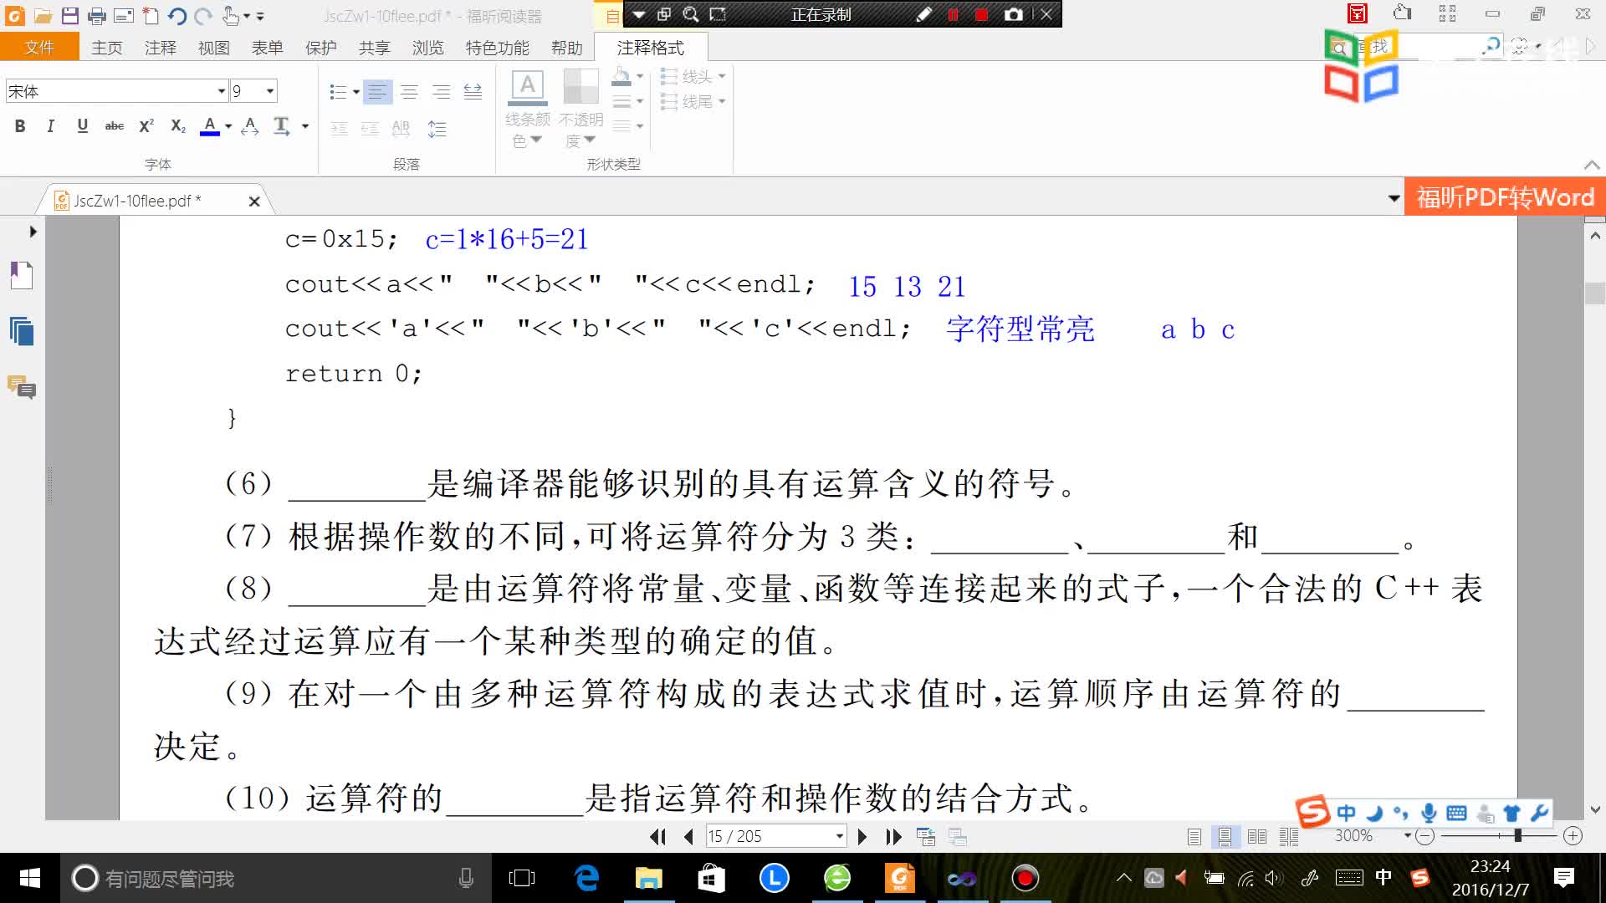Screen dimensions: 1606x903
Task: Click the Bold formatting icon
Action: tap(18, 125)
